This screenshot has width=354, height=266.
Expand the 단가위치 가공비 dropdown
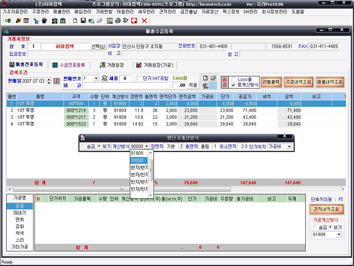click(289, 147)
